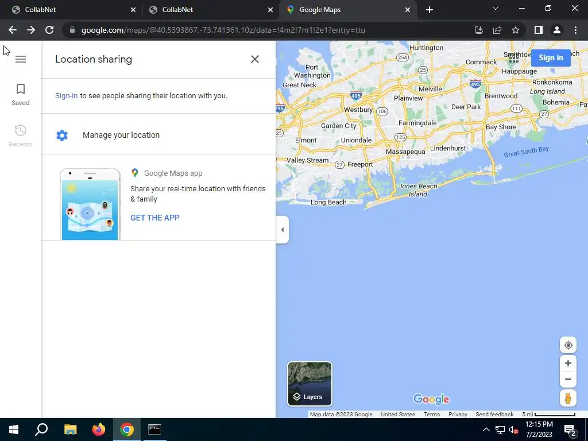The width and height of the screenshot is (588, 441).
Task: Share this page icon in address bar
Action: coord(497,30)
